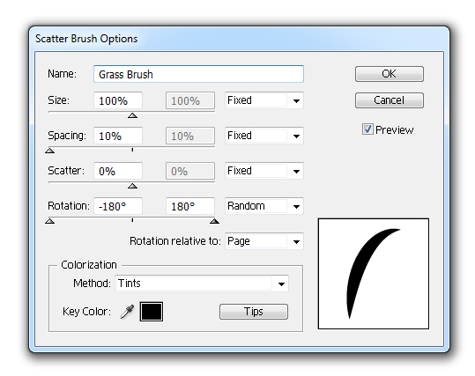Click the Rotation 180° maximum field

pyautogui.click(x=190, y=206)
